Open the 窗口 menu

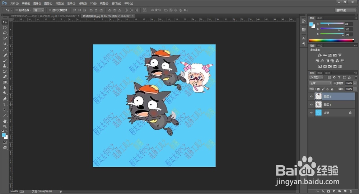point(116,4)
